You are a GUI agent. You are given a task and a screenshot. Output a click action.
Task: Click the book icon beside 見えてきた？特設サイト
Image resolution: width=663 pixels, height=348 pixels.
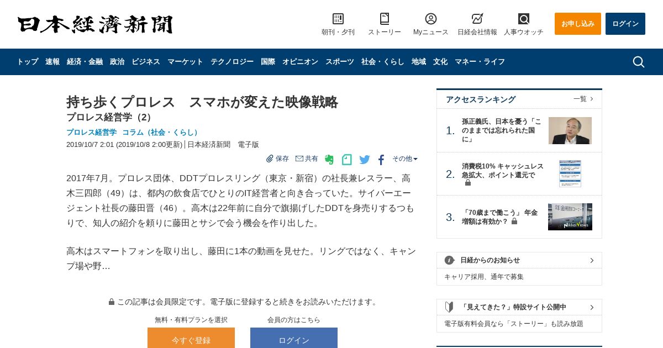(450, 307)
